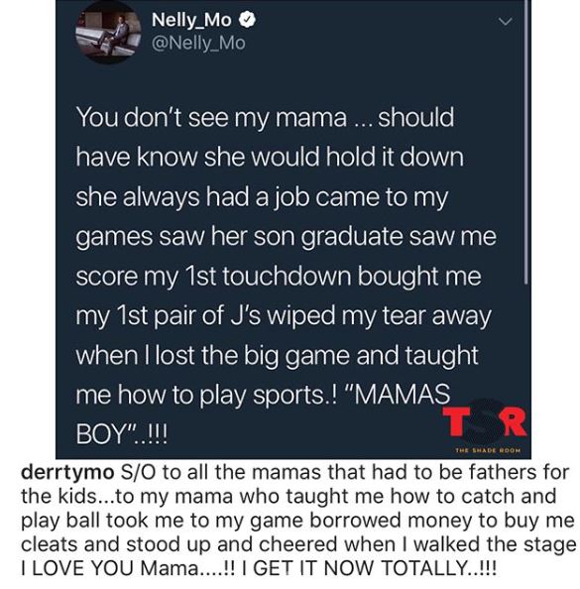The width and height of the screenshot is (580, 589).
Task: Click the "games saw her son graduate" line
Action: 287,237
